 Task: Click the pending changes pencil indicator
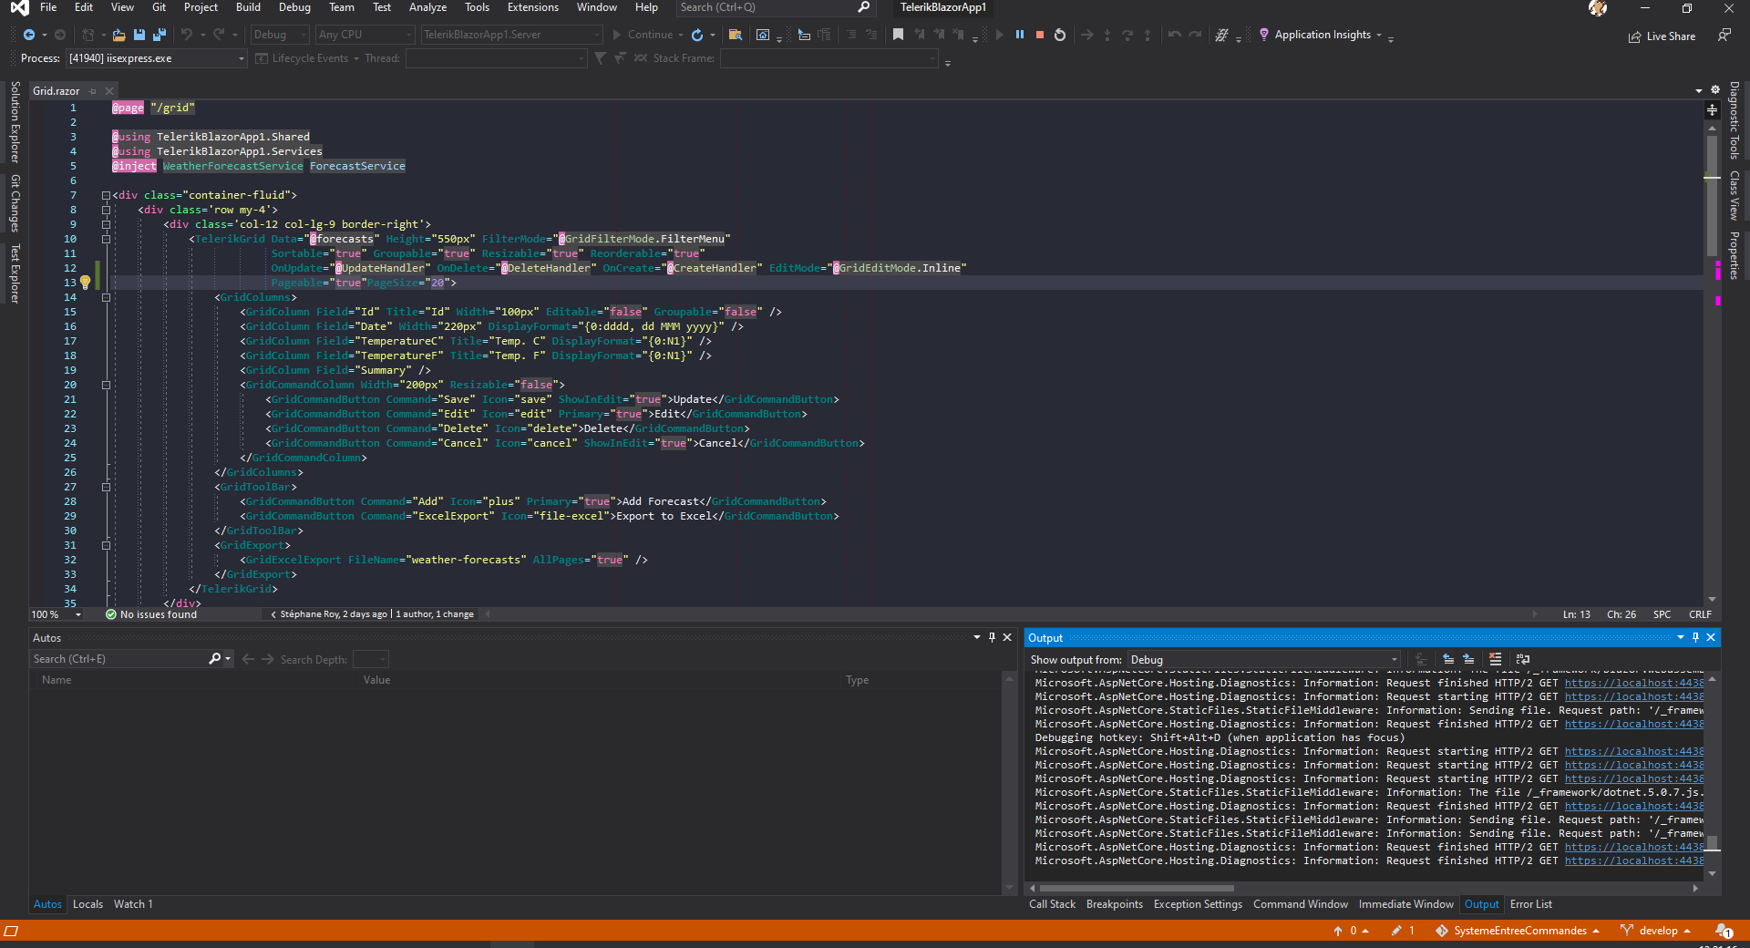1402,931
